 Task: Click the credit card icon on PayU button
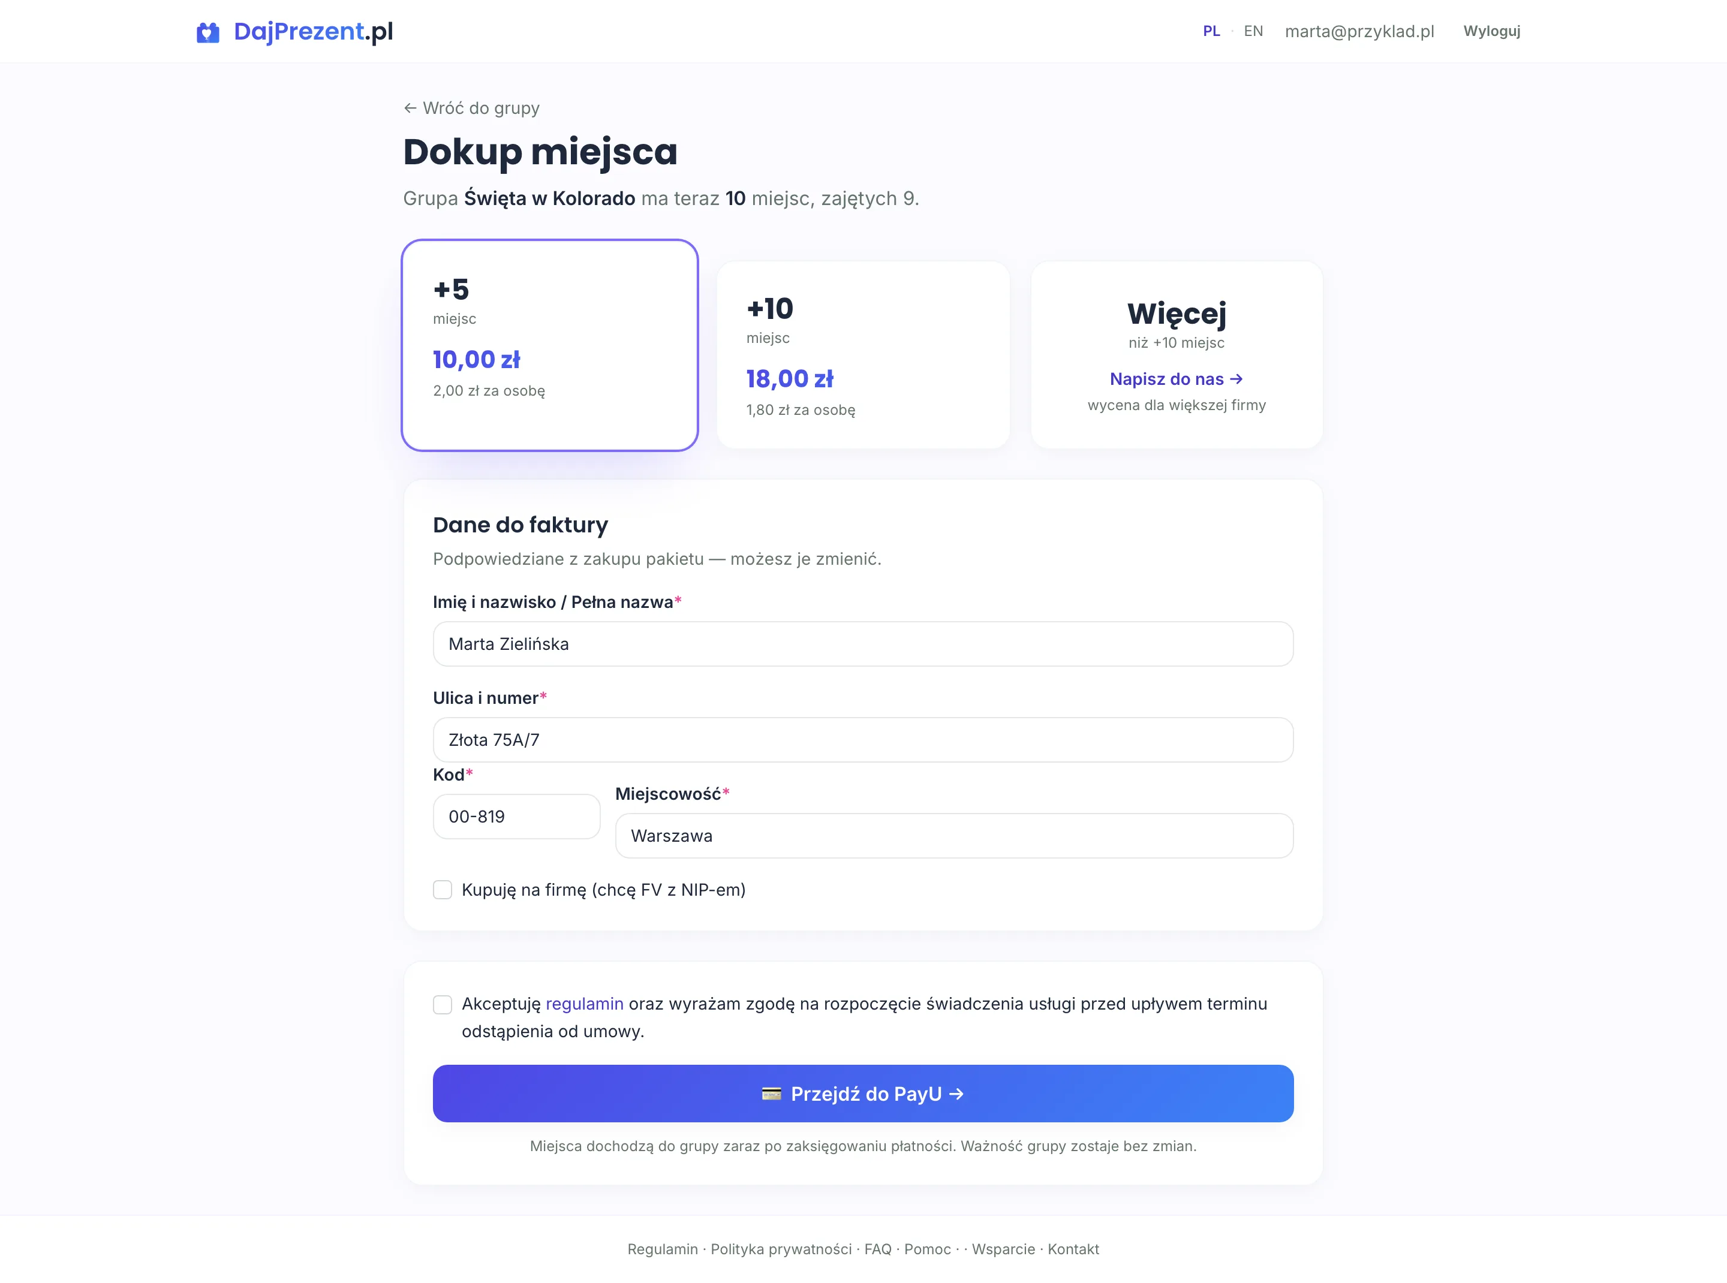771,1094
